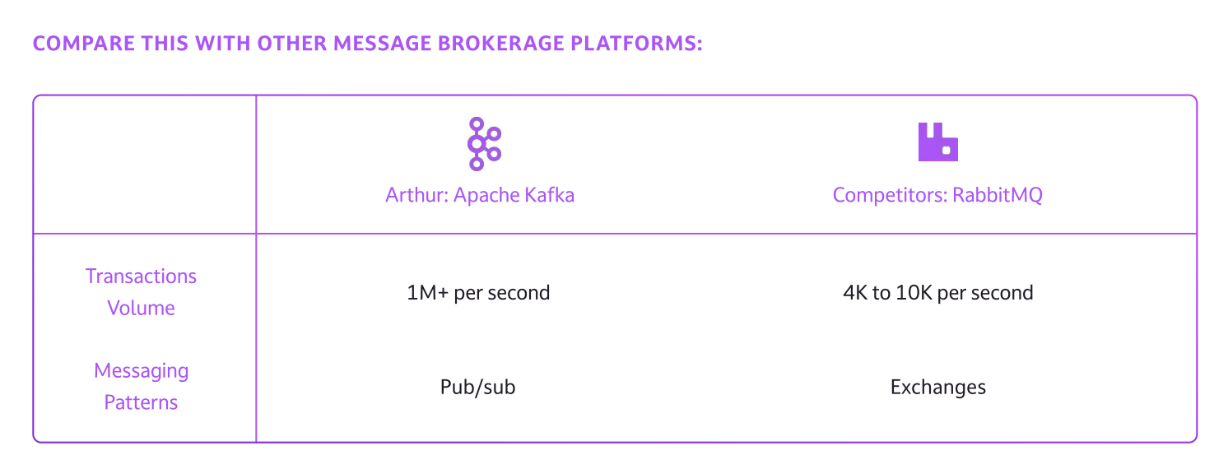Click the 'Pub/sub' cell value
The image size is (1228, 474).
click(x=478, y=387)
